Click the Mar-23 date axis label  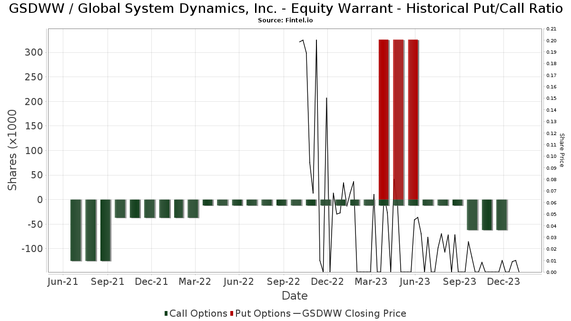[371, 282]
